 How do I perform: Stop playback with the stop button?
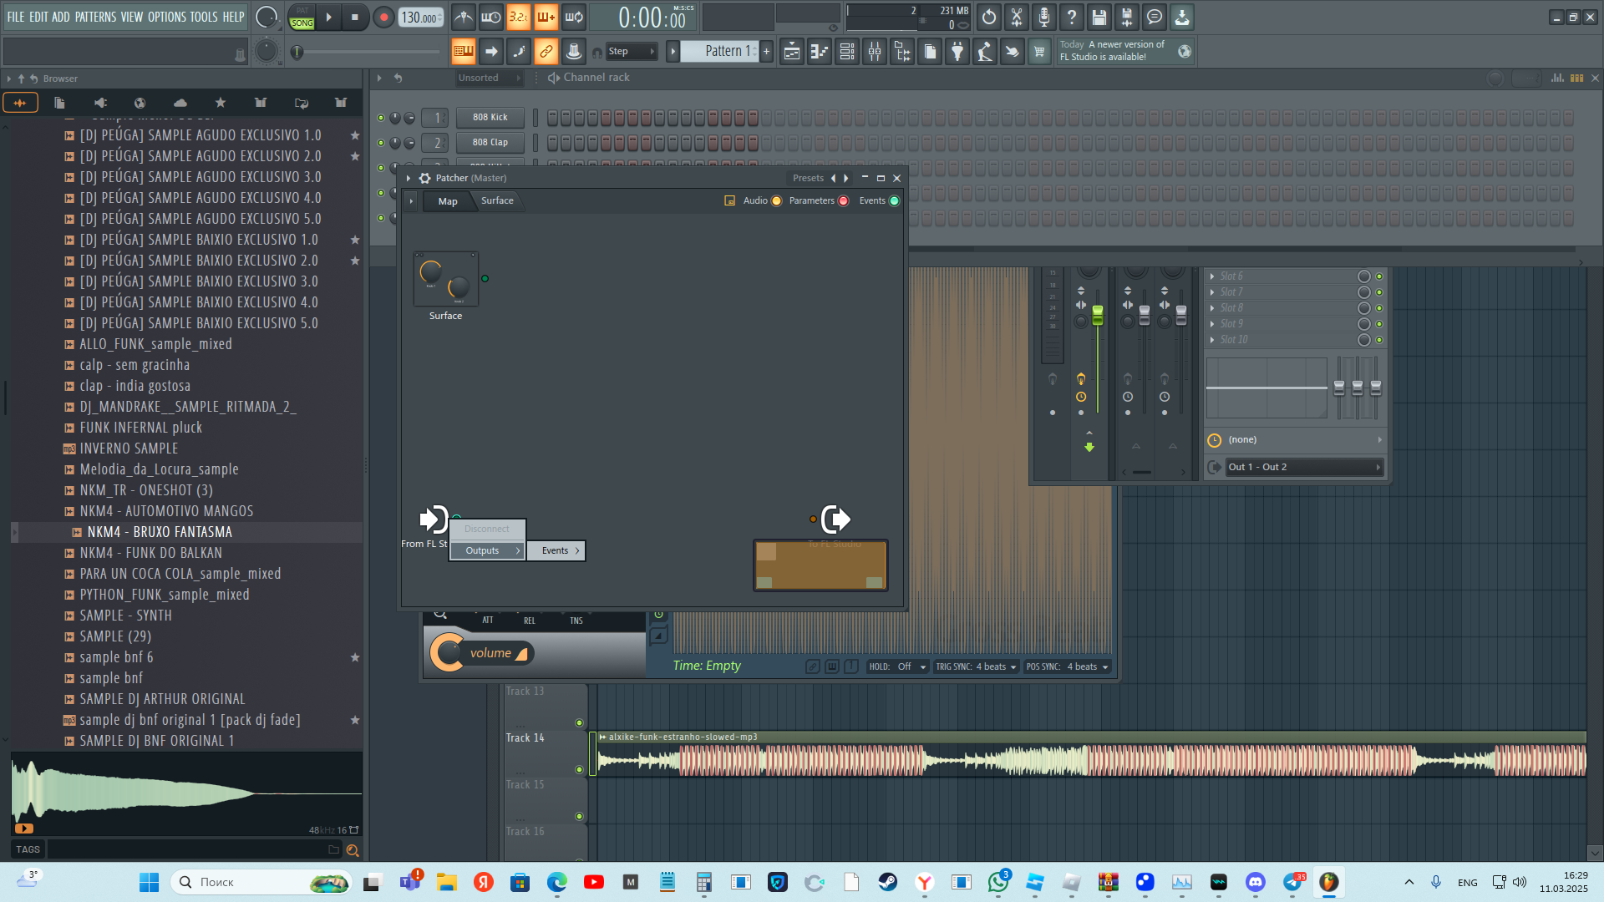(355, 17)
